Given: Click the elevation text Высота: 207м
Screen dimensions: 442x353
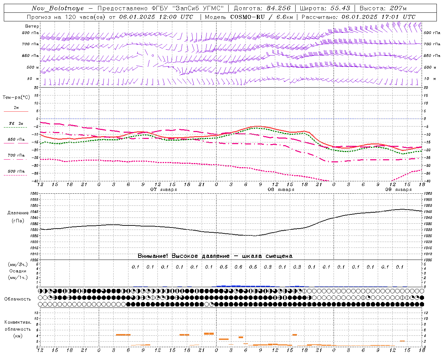Looking at the screenshot, I should pyautogui.click(x=383, y=8).
